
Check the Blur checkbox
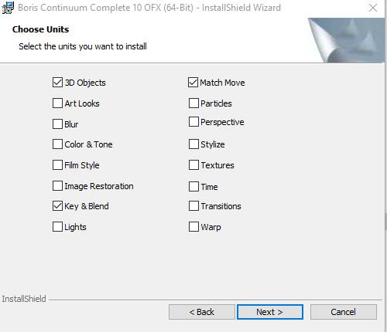[57, 124]
